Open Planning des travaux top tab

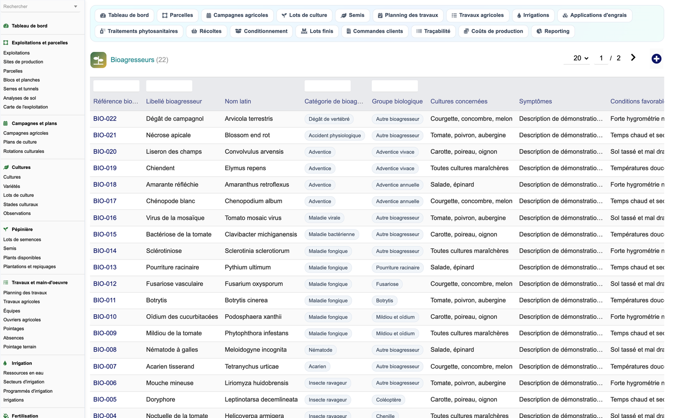point(408,15)
